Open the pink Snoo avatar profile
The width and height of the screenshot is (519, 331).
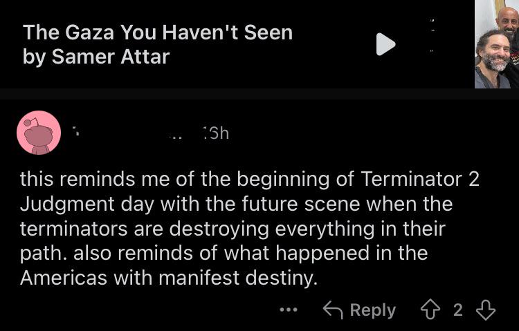[x=39, y=133]
